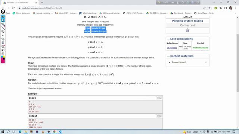Open All the good tutorials bookmark
The height and width of the screenshot is (134, 239).
point(110,13)
